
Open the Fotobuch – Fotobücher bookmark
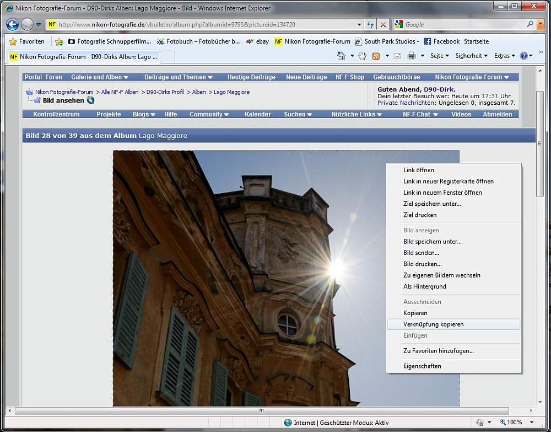tap(198, 41)
